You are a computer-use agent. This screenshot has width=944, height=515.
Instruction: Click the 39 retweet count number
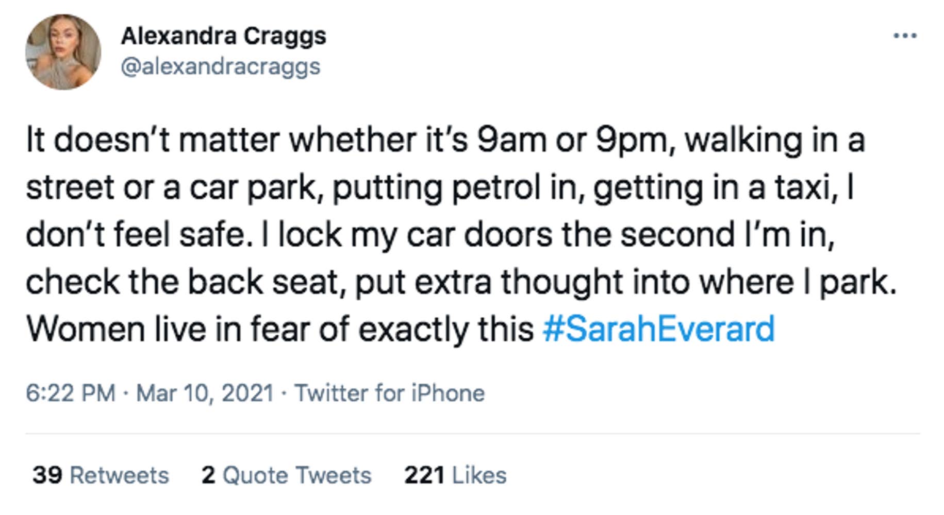click(x=47, y=475)
